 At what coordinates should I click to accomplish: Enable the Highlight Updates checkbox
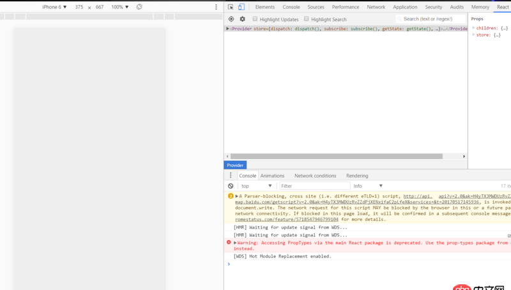coord(254,19)
